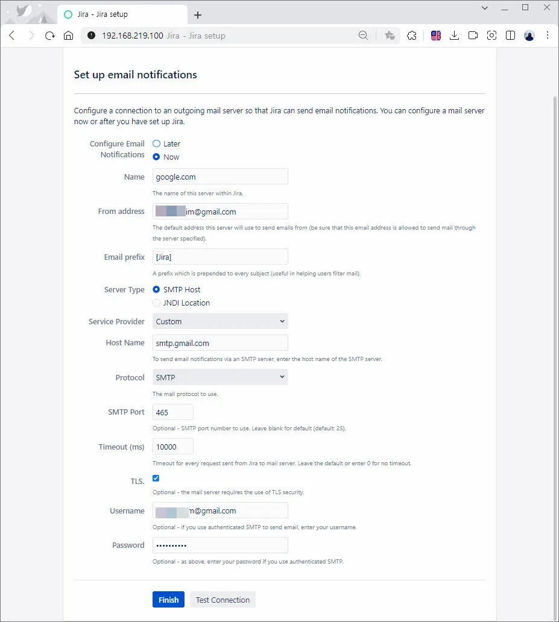
Task: Click the back navigation arrow
Action: 12,36
